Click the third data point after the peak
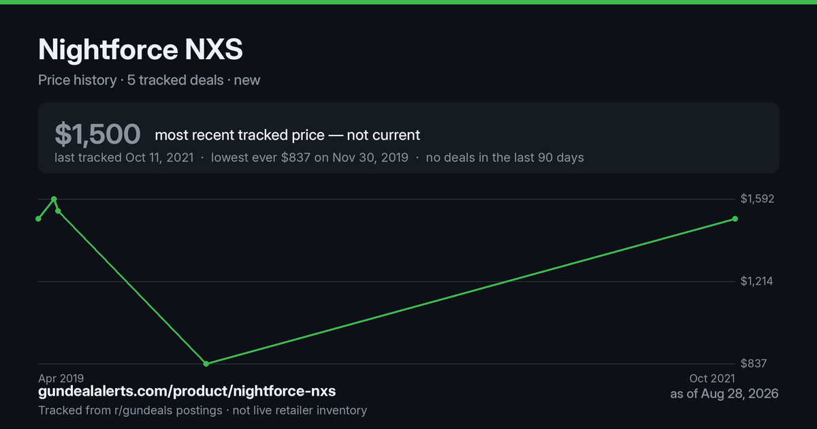The height and width of the screenshot is (429, 817). (58, 210)
